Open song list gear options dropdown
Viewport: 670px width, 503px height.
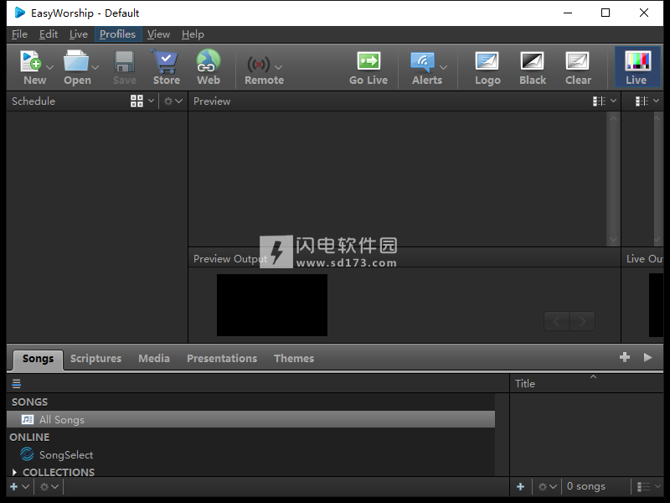pos(548,487)
